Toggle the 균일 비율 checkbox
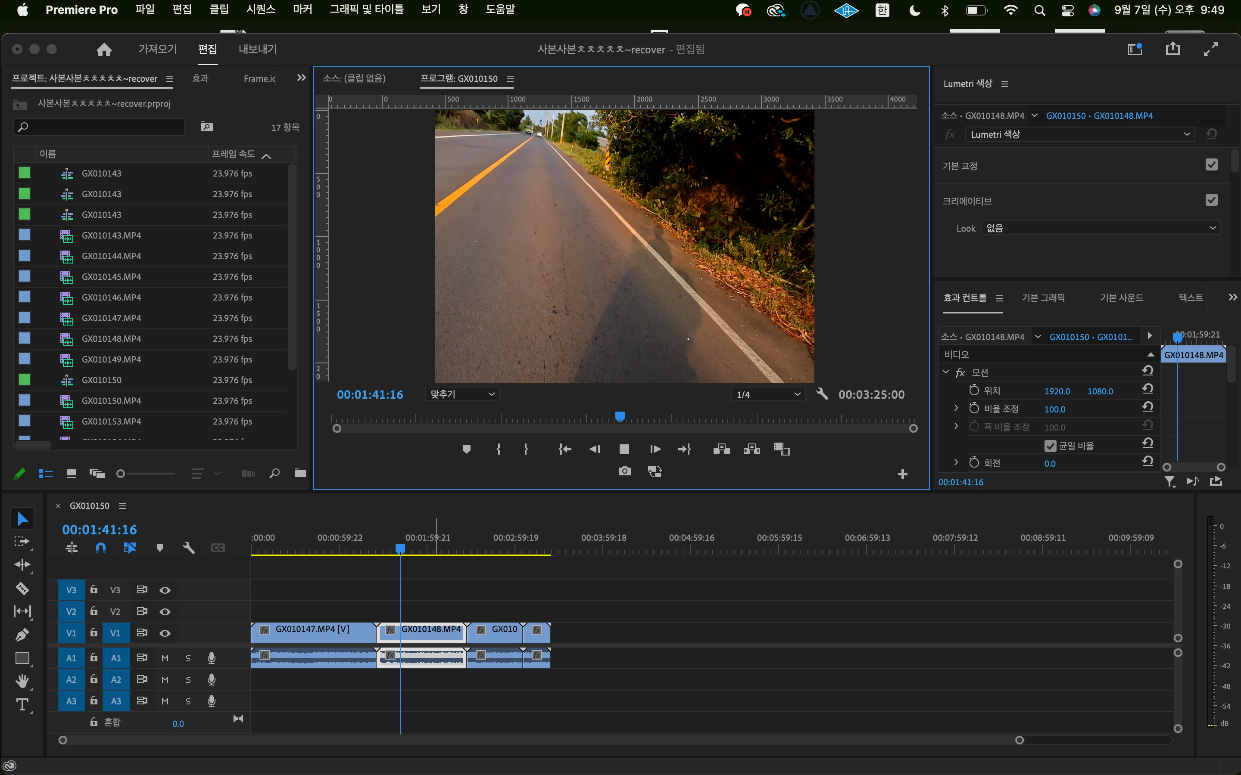This screenshot has width=1241, height=775. click(x=1050, y=446)
